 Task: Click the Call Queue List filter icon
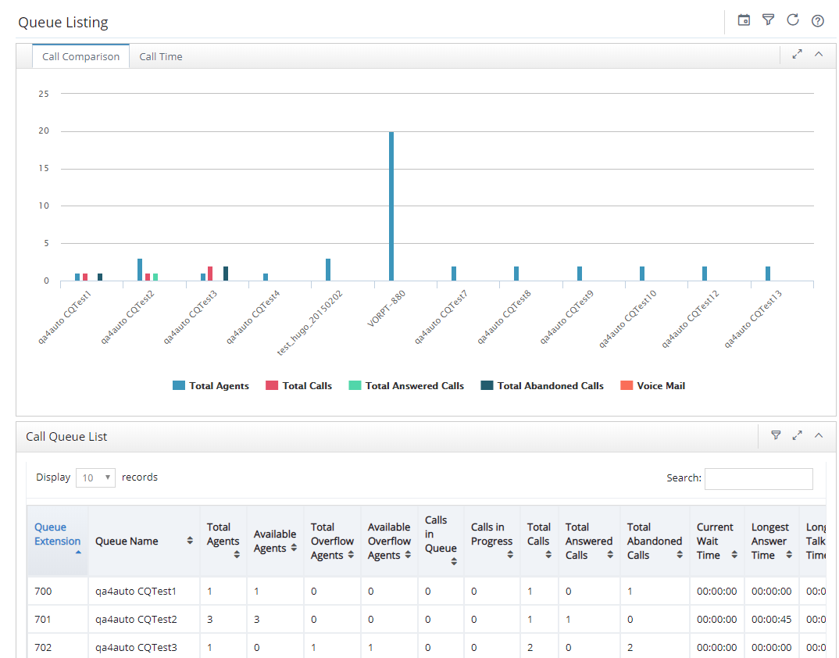tap(776, 435)
